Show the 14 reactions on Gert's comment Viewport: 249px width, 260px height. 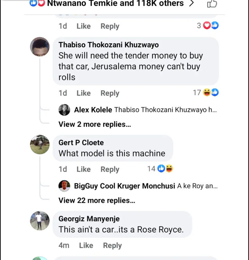point(160,169)
